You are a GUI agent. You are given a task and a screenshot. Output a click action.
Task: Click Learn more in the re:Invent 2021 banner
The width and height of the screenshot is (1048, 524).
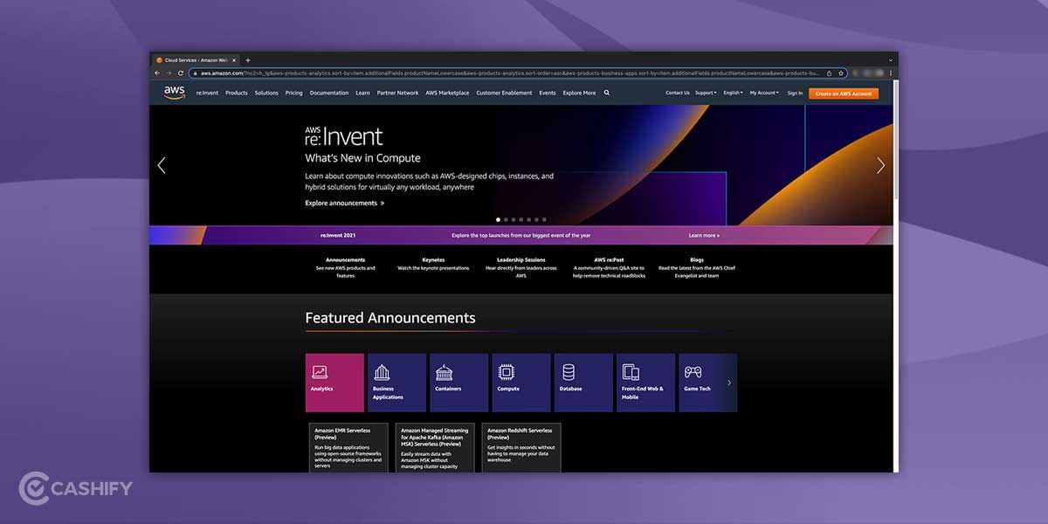704,236
